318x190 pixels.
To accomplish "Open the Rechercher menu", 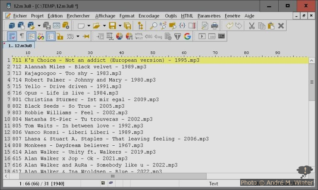I will click(x=78, y=16).
